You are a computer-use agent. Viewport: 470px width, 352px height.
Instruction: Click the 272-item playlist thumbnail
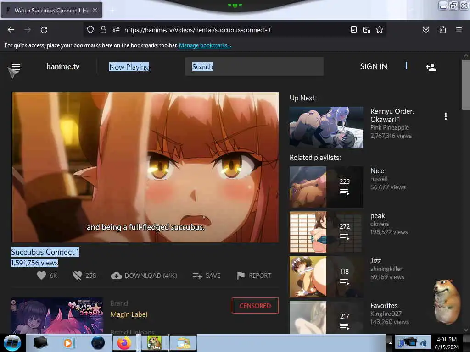coord(326,232)
